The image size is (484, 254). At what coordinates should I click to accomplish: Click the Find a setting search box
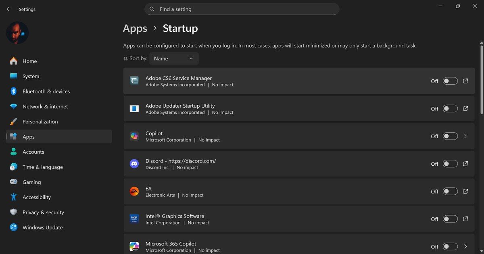[242, 9]
